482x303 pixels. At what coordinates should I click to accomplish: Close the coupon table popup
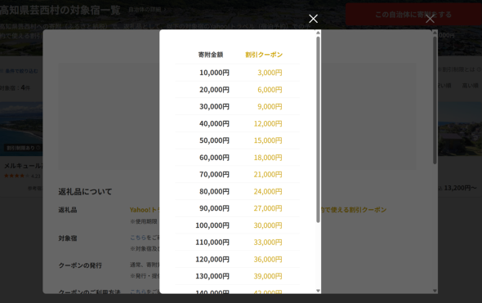(313, 19)
